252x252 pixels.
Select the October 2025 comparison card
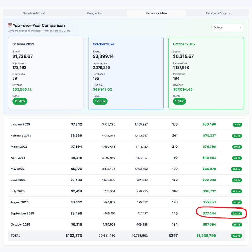click(206, 73)
